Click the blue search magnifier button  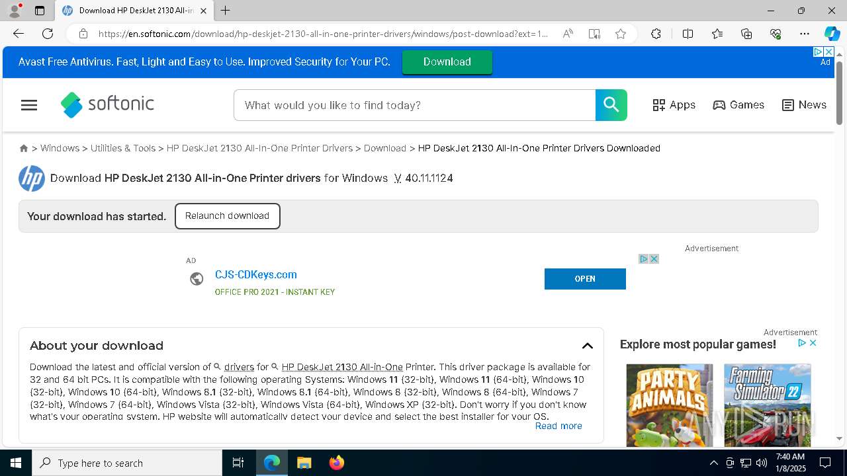[x=611, y=105]
